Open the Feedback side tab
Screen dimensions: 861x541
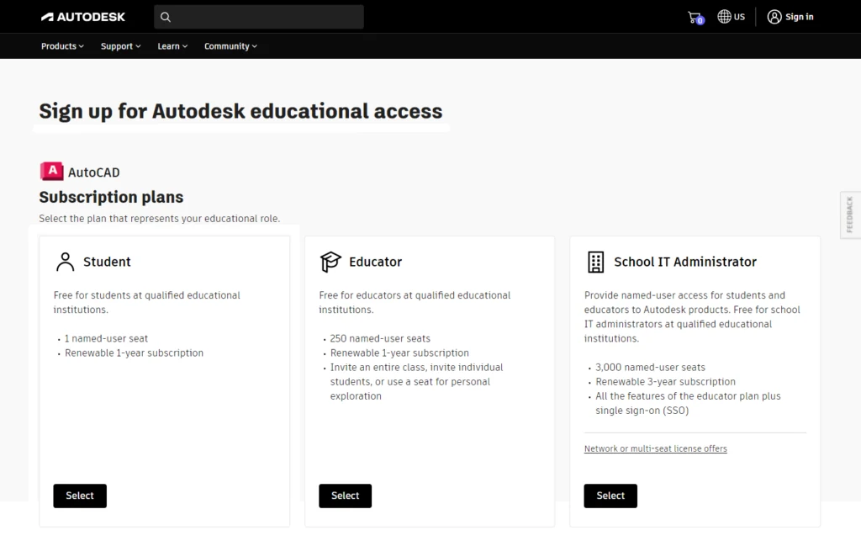pos(850,215)
